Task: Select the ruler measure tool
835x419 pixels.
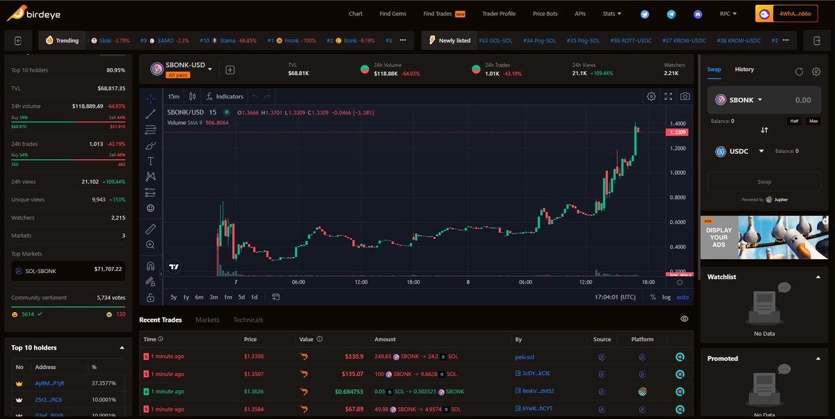Action: click(x=151, y=229)
